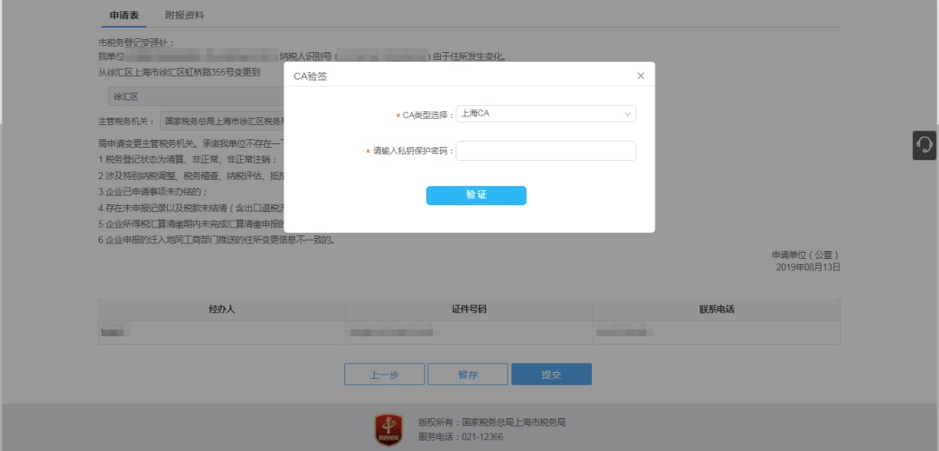Viewport: 939px width, 451px height.
Task: Click condition 3 text 企业已申请事项未办结的
Action: click(x=153, y=192)
